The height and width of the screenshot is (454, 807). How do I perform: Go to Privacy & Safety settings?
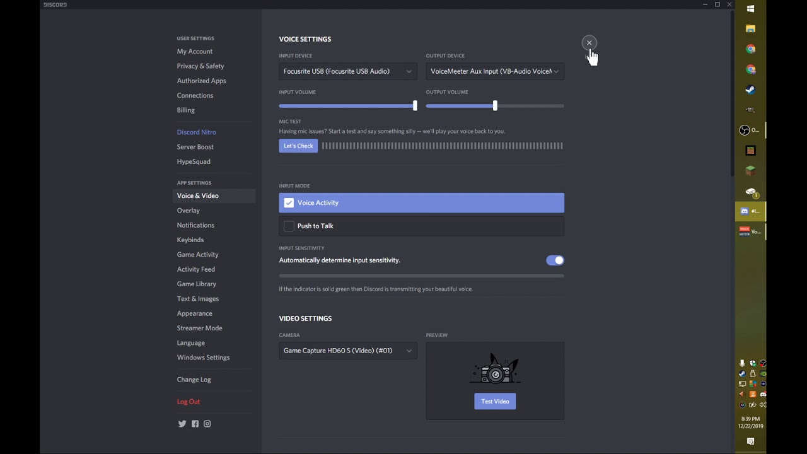point(200,66)
